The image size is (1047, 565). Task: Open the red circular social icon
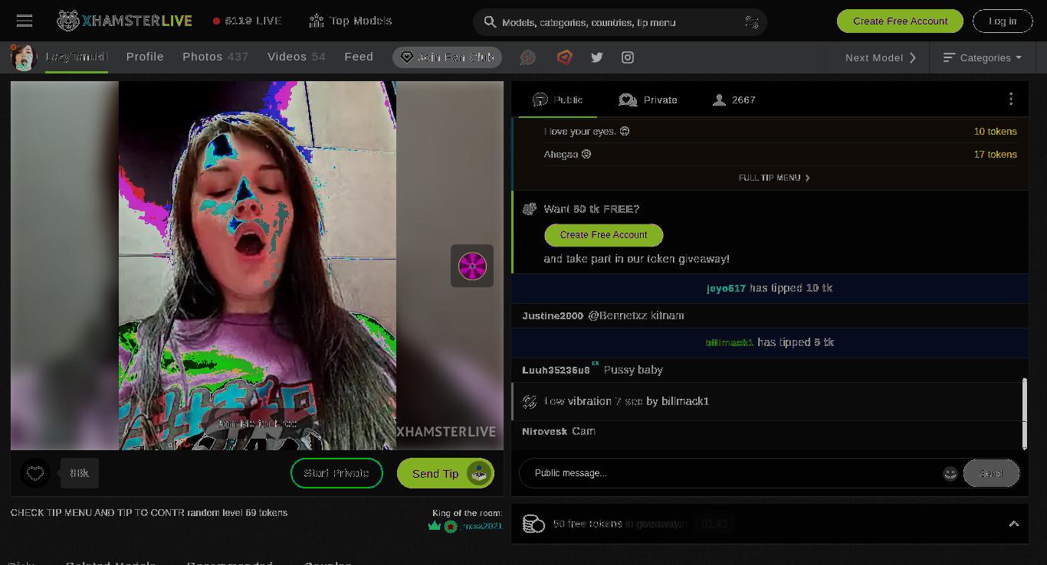(528, 57)
